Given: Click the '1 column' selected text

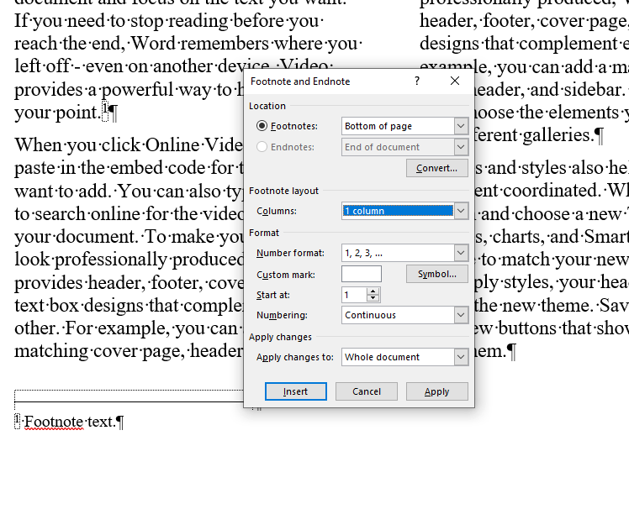Looking at the screenshot, I should [x=365, y=211].
